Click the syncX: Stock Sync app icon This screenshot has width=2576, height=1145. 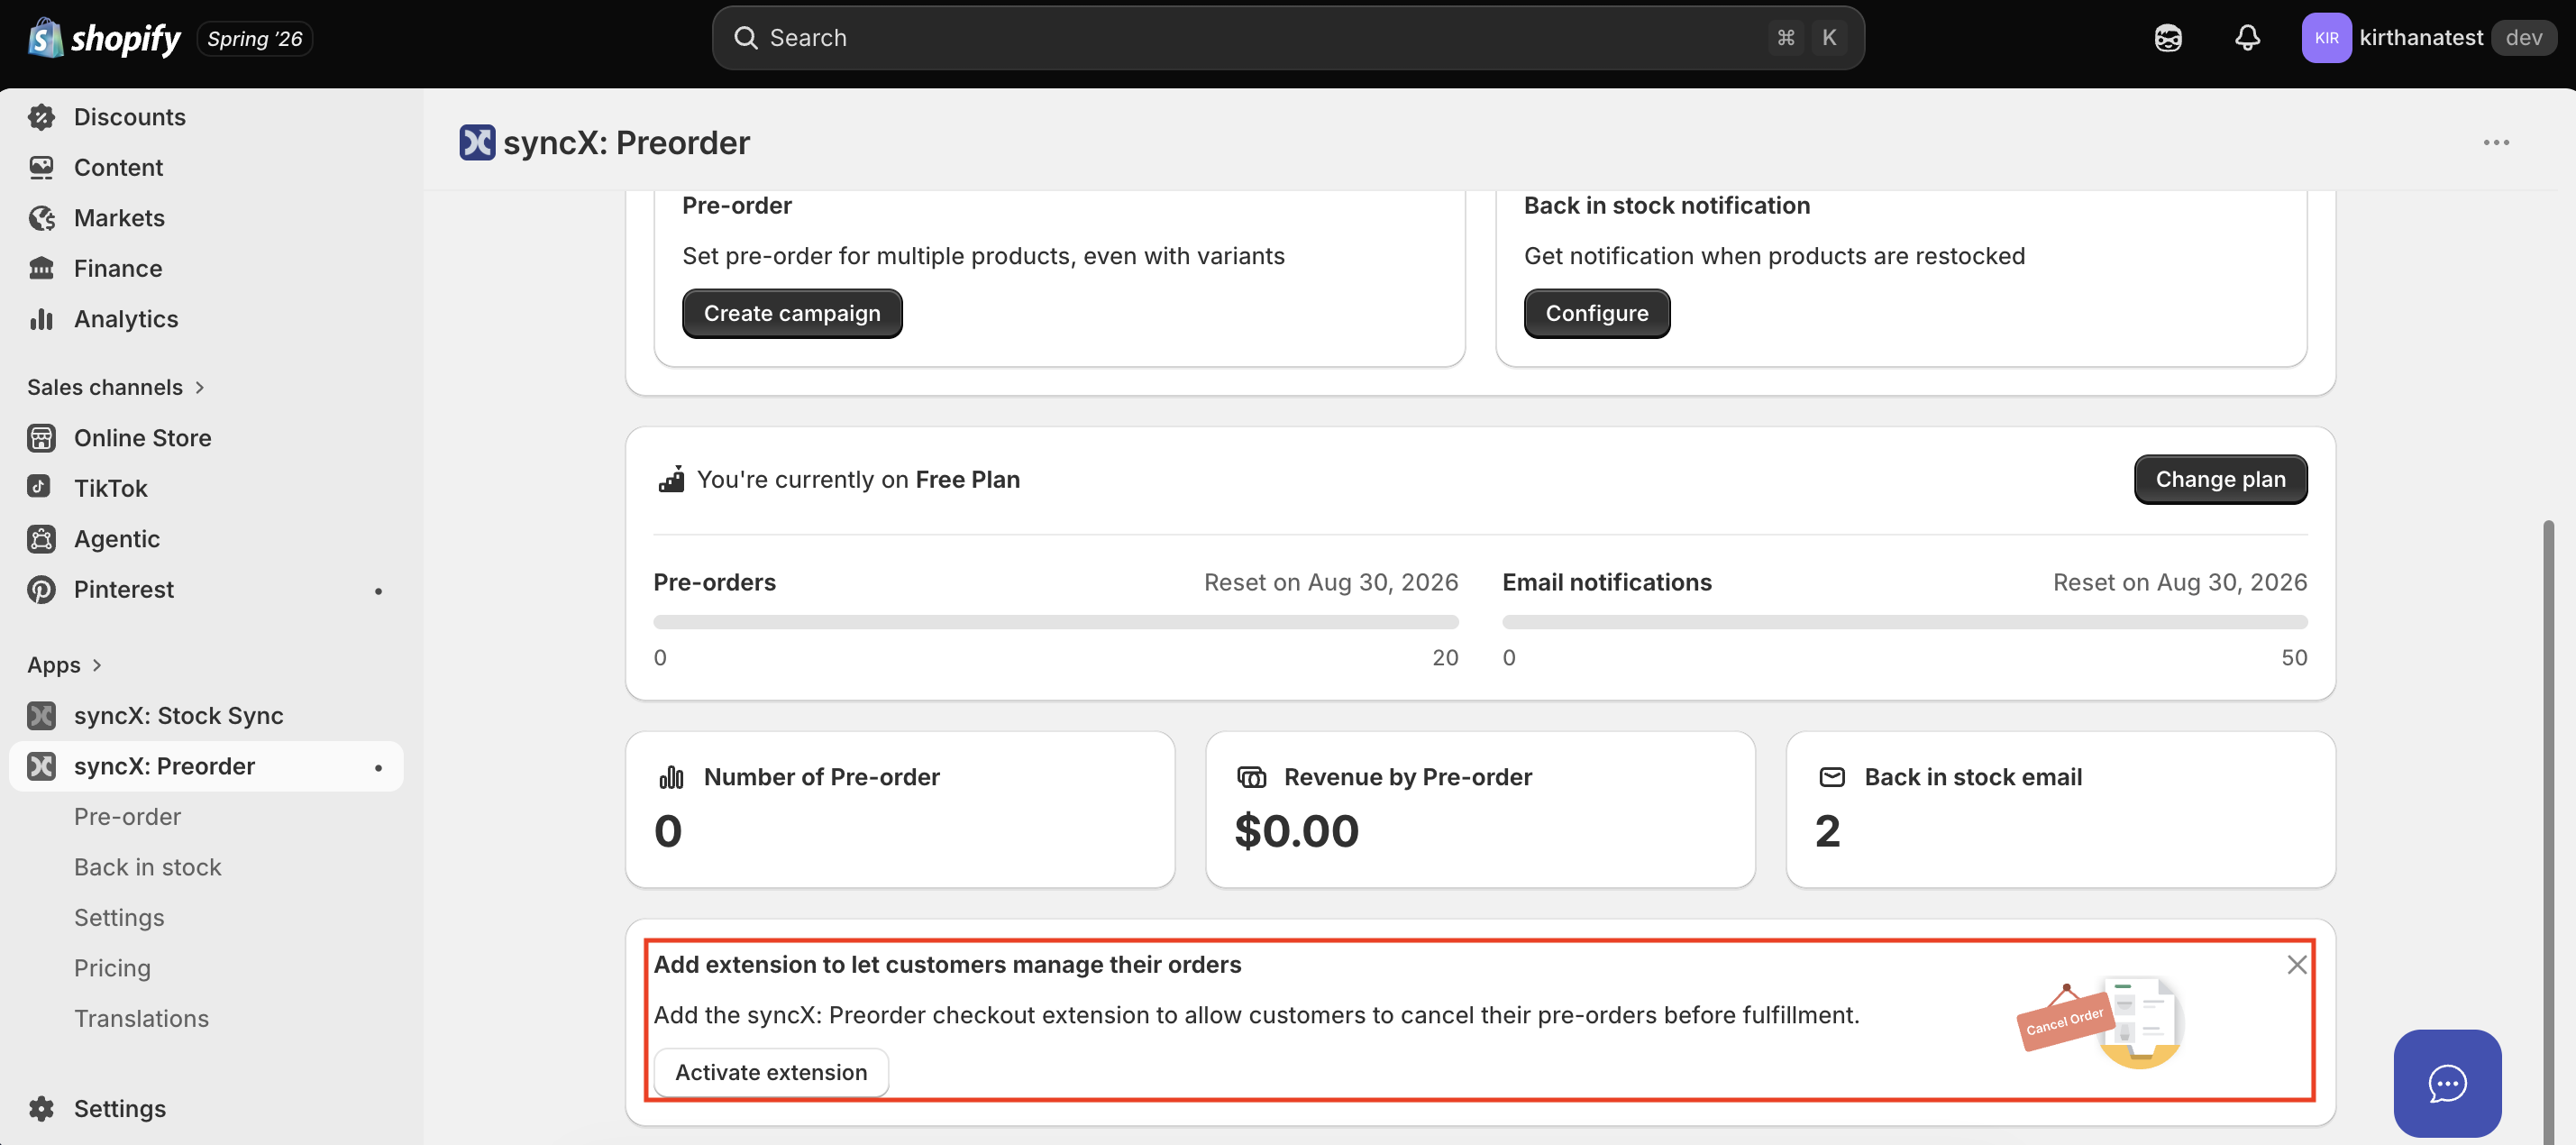click(41, 716)
